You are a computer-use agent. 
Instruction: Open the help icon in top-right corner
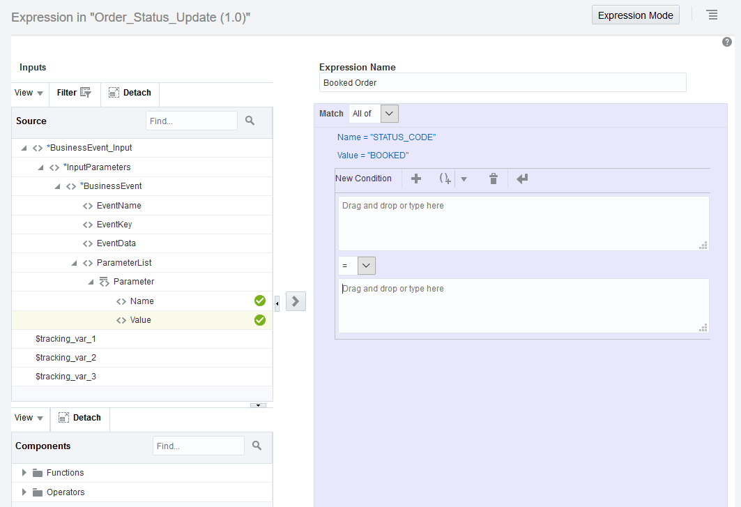(726, 42)
